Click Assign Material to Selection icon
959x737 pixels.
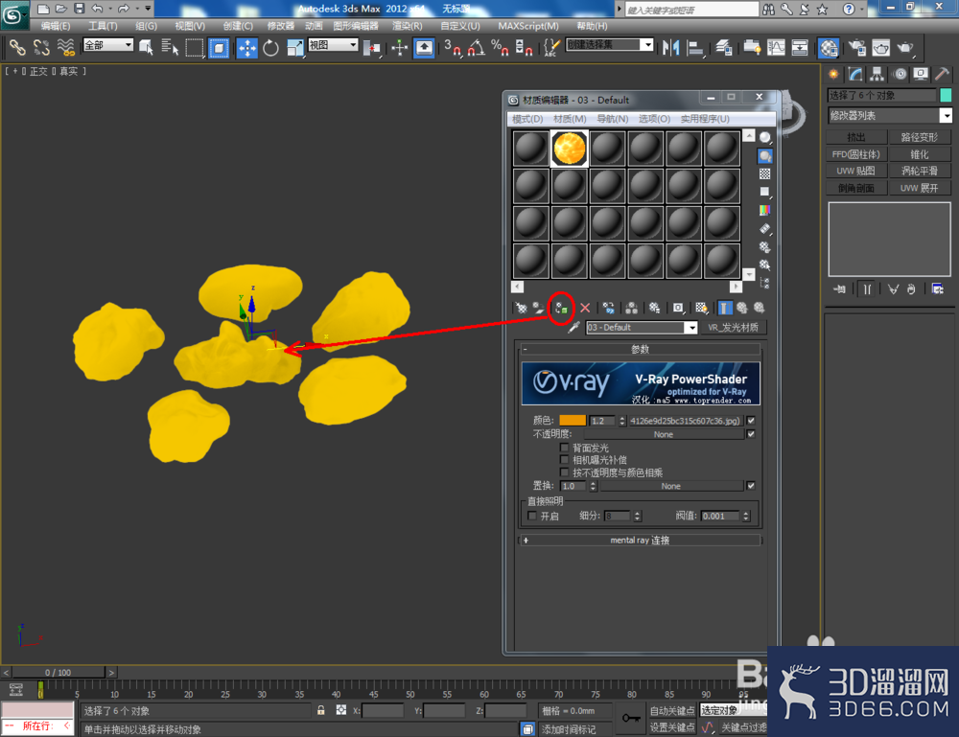coord(561,308)
